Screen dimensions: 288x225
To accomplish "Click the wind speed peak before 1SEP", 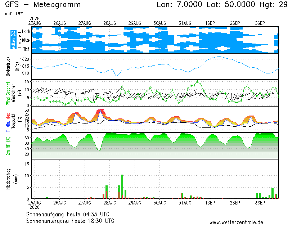I will 198,81.
